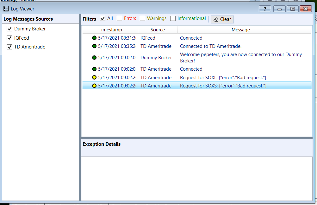Image resolution: width=317 pixels, height=205 pixels.
Task: Click the Errors filter label
Action: [130, 18]
